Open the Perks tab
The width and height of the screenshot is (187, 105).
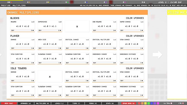pyautogui.click(x=93, y=103)
